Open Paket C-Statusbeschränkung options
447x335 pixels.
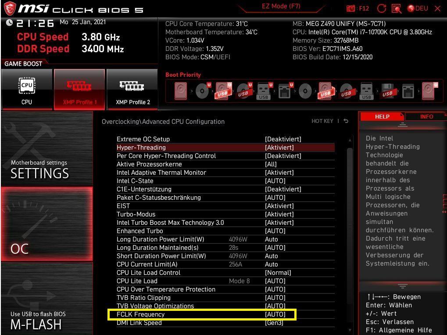225,198
